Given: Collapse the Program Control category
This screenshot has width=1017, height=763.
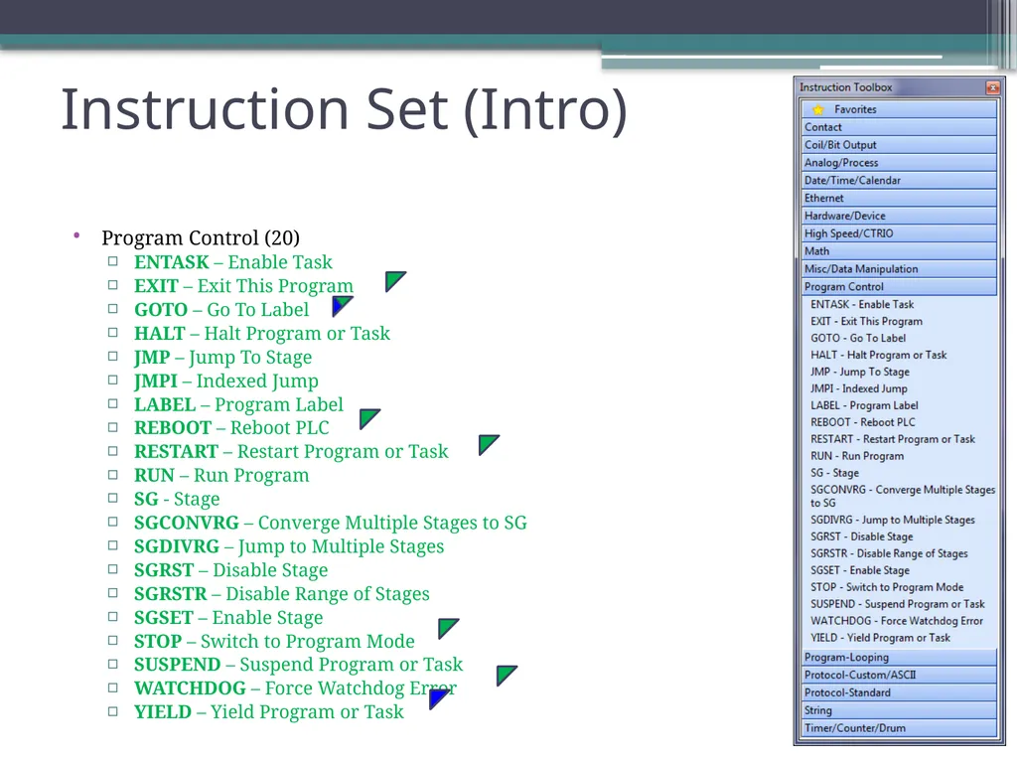Looking at the screenshot, I should (x=899, y=286).
